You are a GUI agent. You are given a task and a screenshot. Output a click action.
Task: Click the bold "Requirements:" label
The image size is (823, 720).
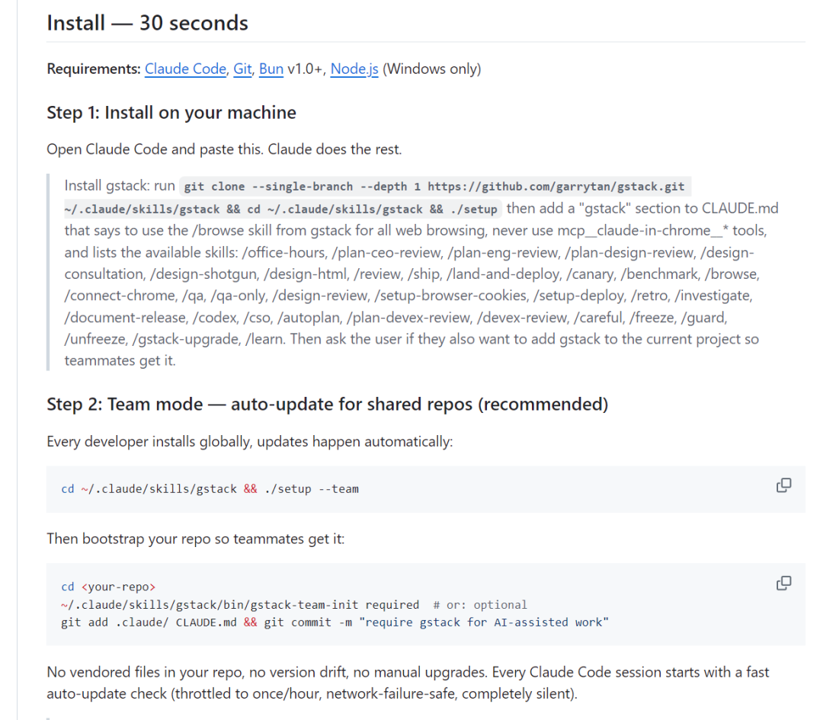tap(94, 69)
